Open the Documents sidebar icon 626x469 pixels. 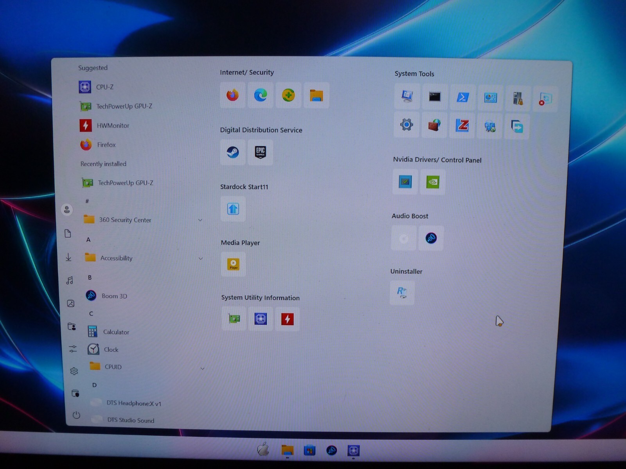pyautogui.click(x=68, y=233)
